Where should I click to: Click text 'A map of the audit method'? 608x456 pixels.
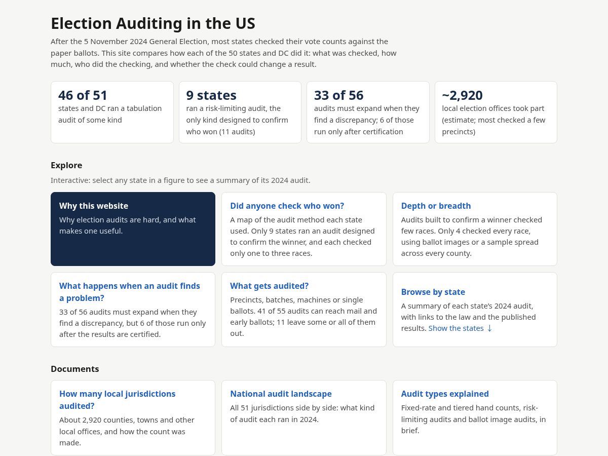coord(278,220)
